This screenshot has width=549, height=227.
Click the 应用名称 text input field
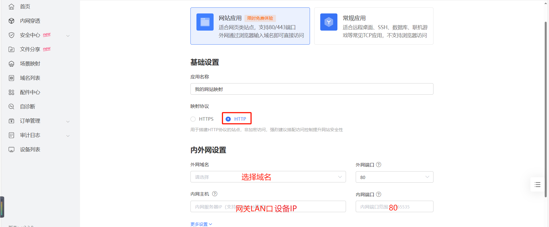click(x=312, y=89)
